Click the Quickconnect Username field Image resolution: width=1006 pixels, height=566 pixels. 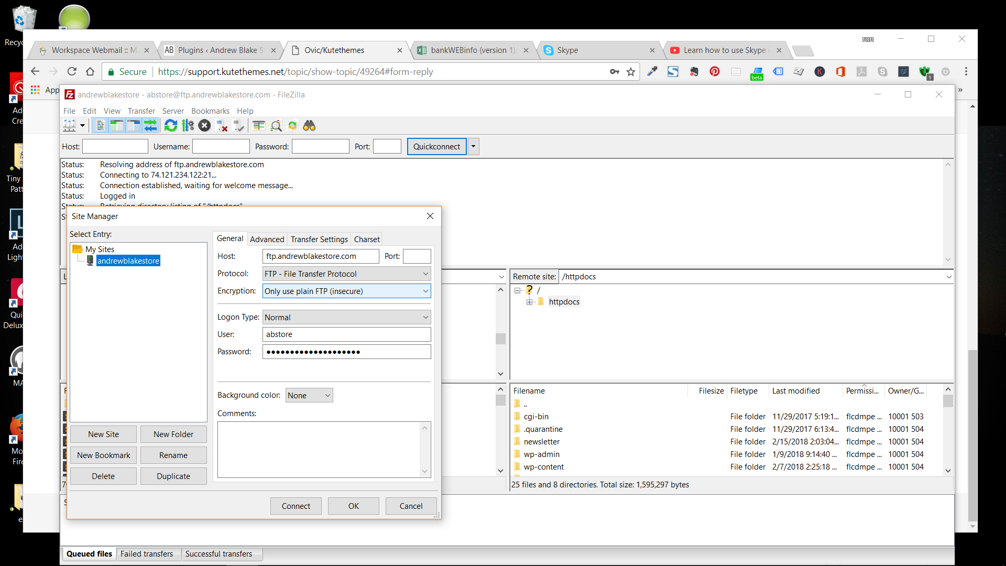point(221,147)
